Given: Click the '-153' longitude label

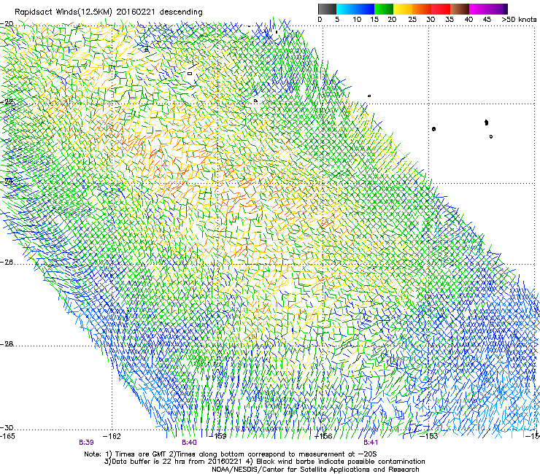Looking at the screenshot, I should click(x=429, y=436).
